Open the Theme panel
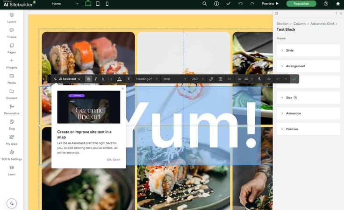 tap(12, 33)
